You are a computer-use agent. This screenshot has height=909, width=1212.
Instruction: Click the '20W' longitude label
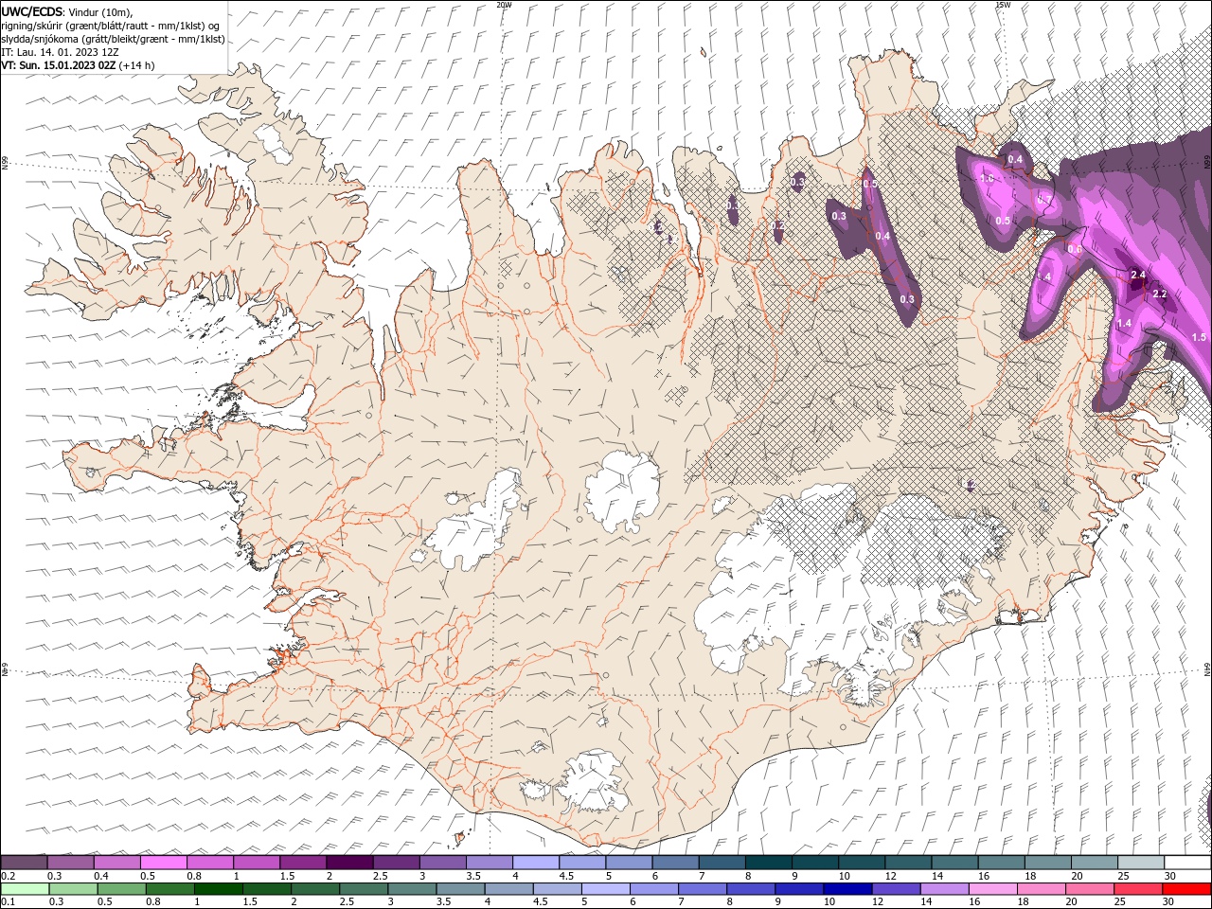(x=504, y=5)
